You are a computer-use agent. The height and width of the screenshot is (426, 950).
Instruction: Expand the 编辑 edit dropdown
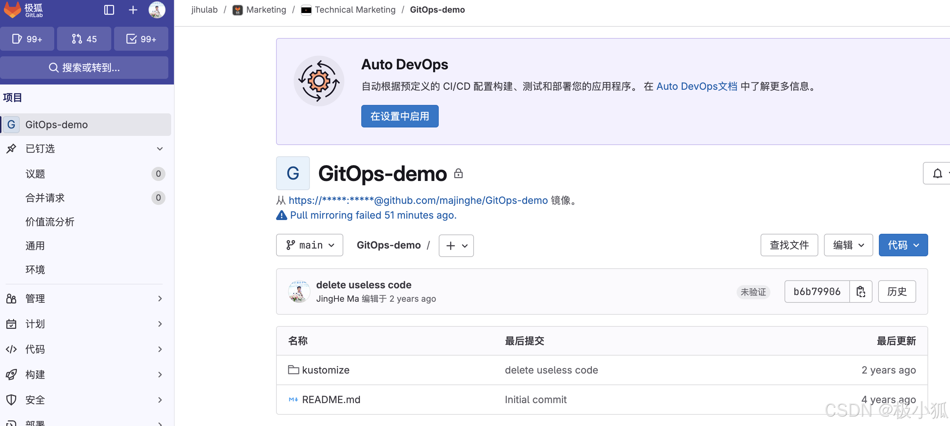848,245
